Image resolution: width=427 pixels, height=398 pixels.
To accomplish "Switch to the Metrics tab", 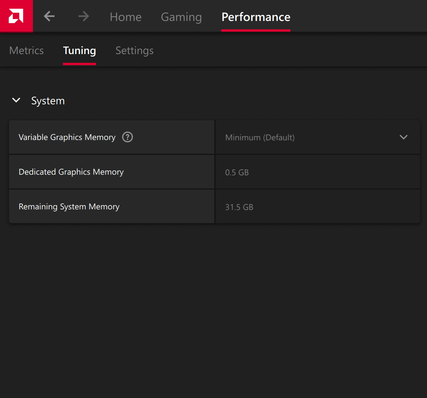I will click(26, 50).
